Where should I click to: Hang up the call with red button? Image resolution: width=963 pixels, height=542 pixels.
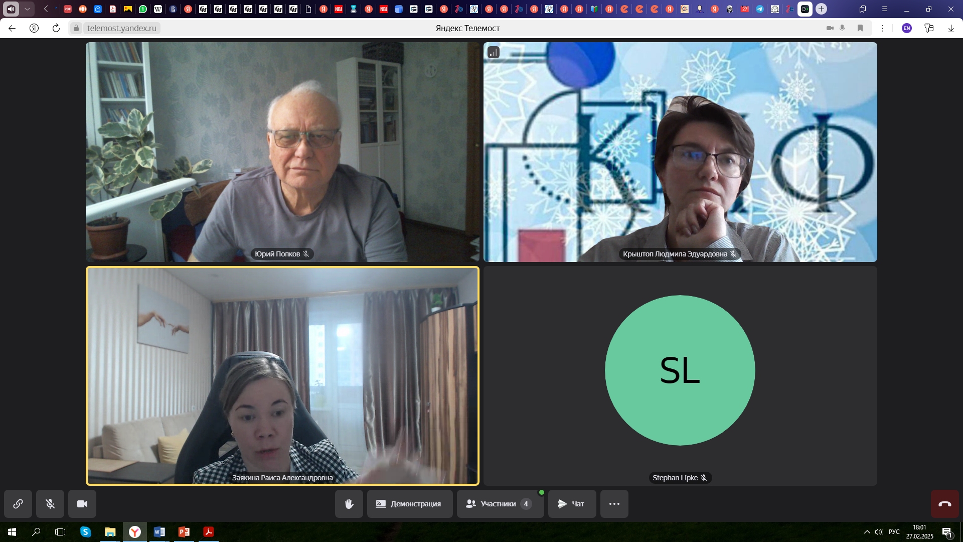click(944, 504)
